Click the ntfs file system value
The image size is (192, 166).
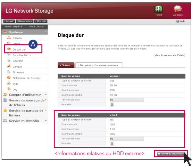(x=111, y=120)
